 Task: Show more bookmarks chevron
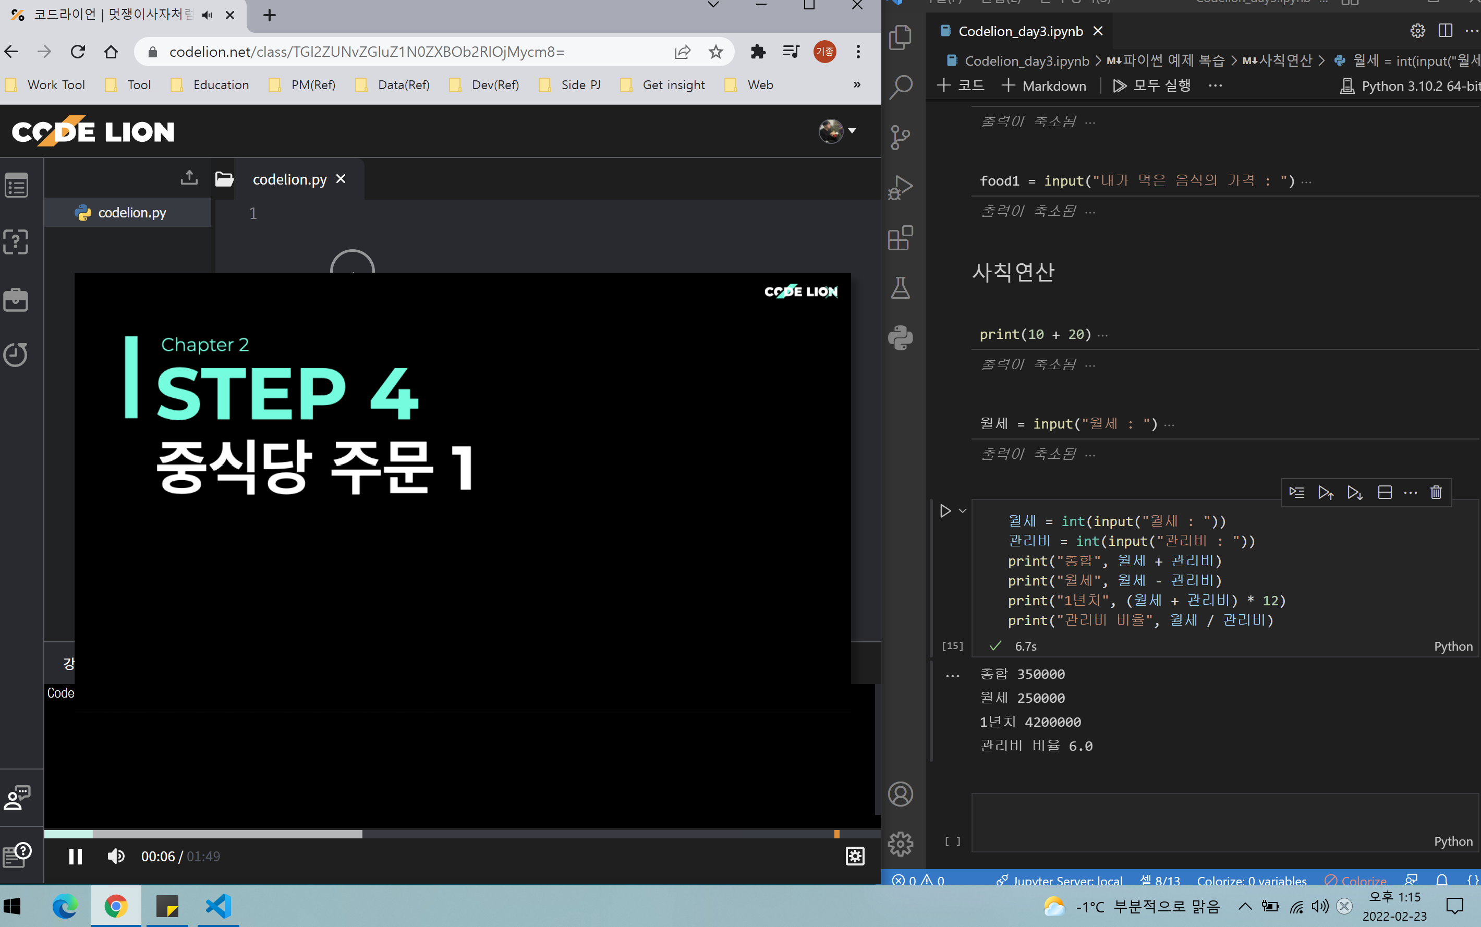(x=857, y=84)
